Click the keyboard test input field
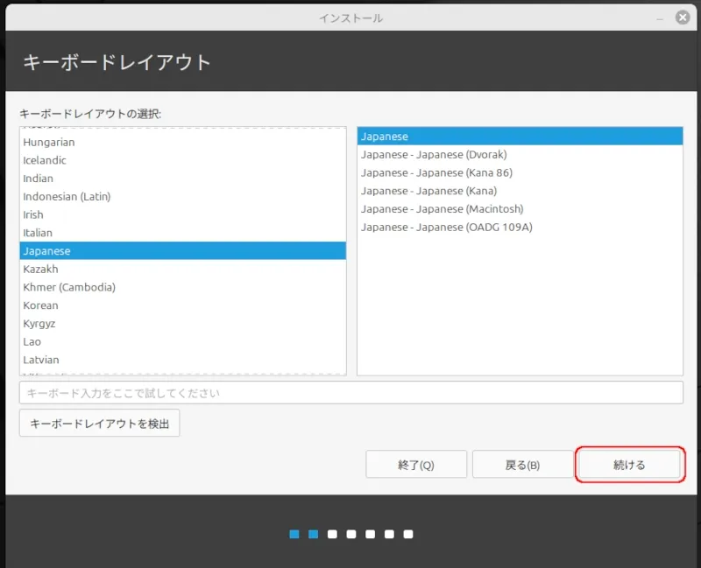The image size is (701, 568). (x=350, y=393)
